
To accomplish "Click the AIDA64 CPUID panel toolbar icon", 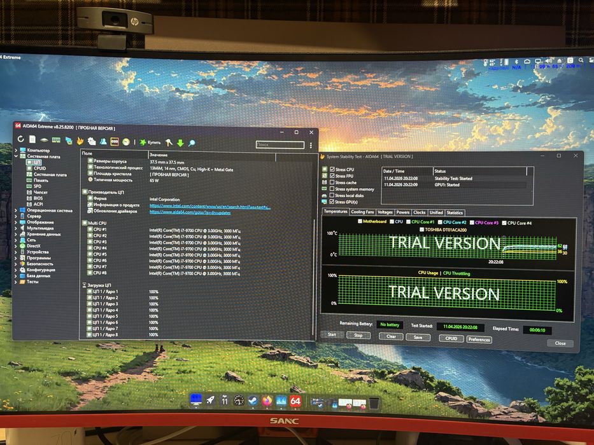I will [91, 141].
